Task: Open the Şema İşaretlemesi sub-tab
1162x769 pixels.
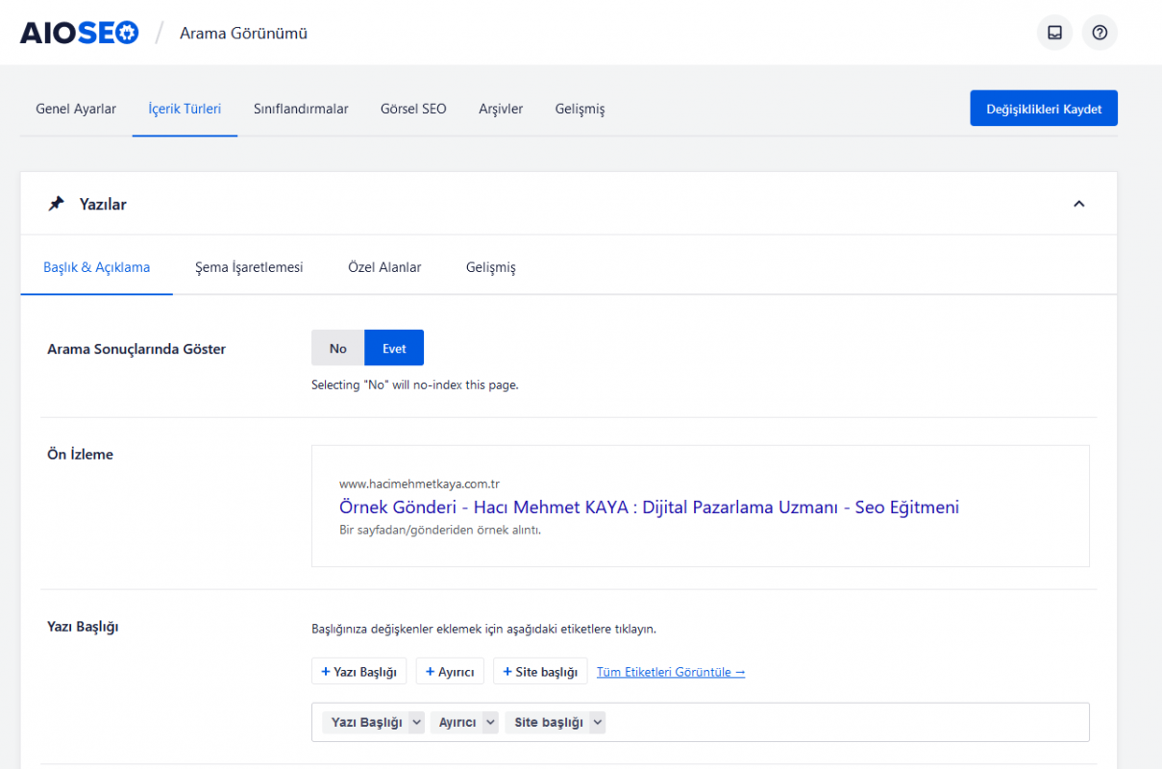Action: 249,267
